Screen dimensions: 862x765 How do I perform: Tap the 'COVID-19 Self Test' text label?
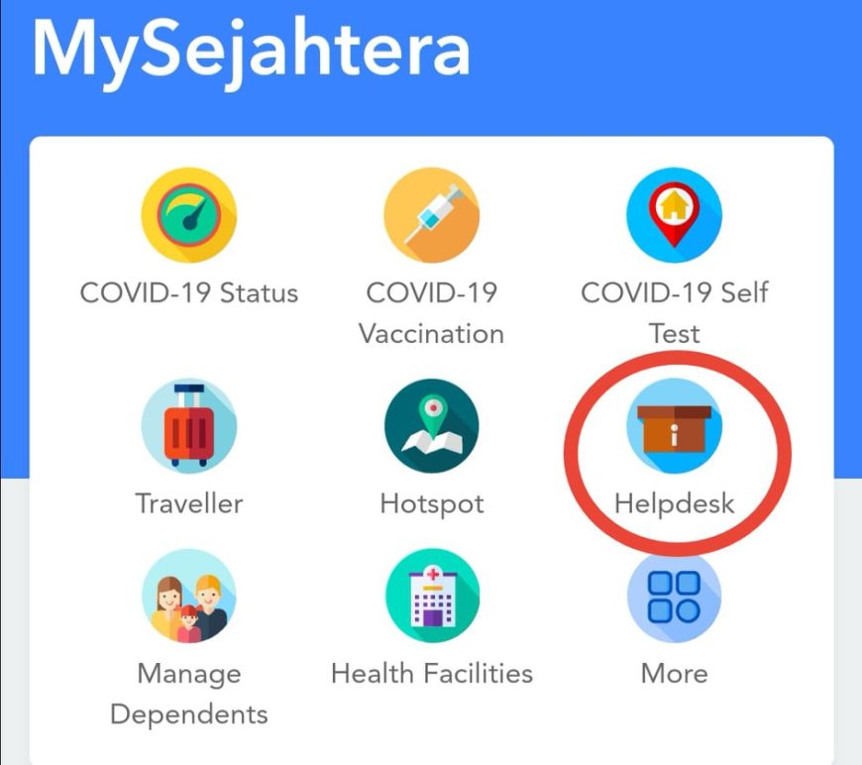[x=674, y=313]
